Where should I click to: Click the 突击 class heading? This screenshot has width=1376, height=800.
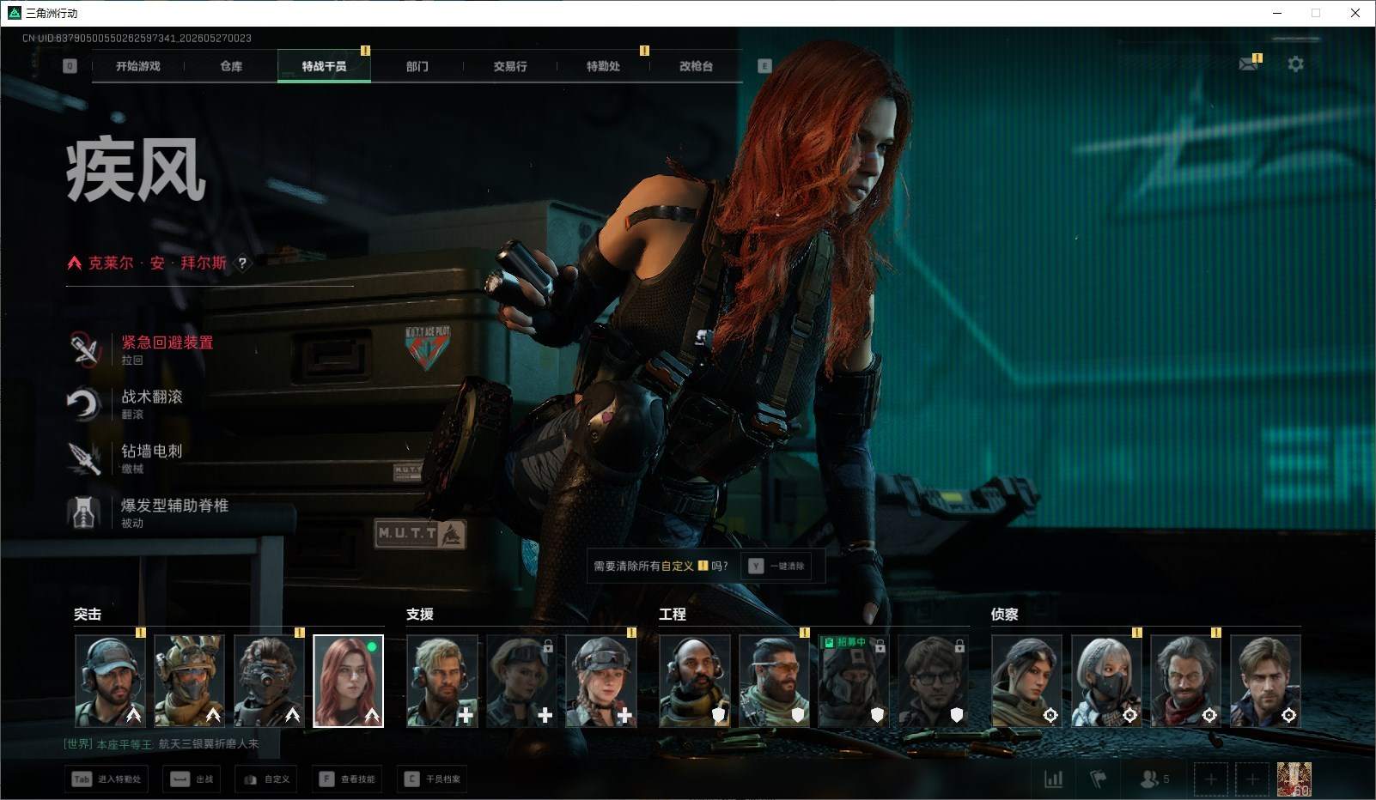[88, 614]
